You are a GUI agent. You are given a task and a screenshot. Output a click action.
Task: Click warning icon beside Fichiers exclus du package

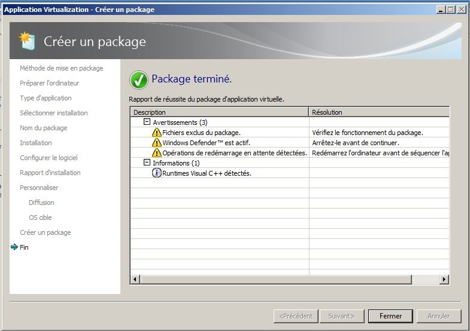point(157,133)
